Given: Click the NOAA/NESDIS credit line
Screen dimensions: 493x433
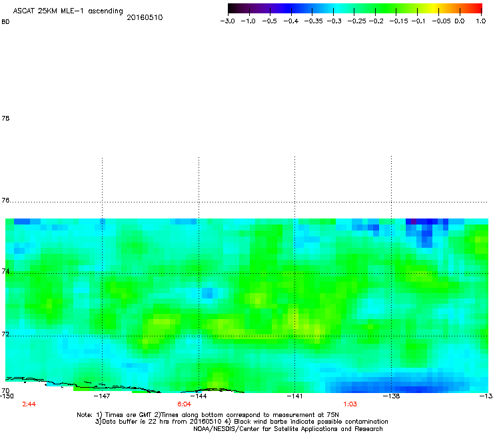Looking at the screenshot, I should tap(288, 429).
